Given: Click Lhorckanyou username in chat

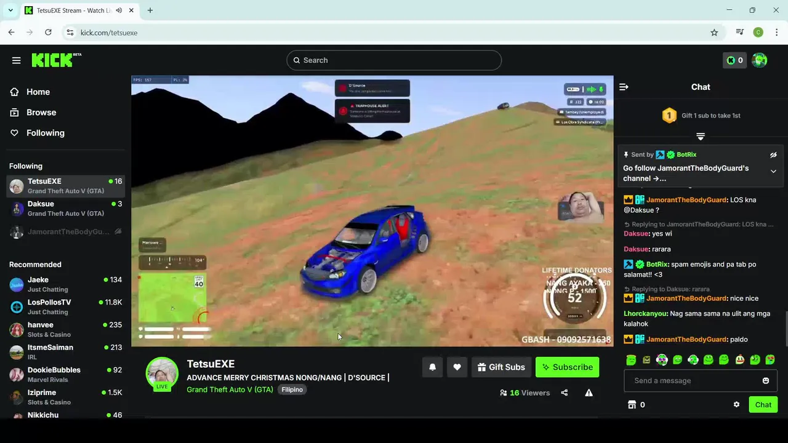Looking at the screenshot, I should [x=645, y=314].
